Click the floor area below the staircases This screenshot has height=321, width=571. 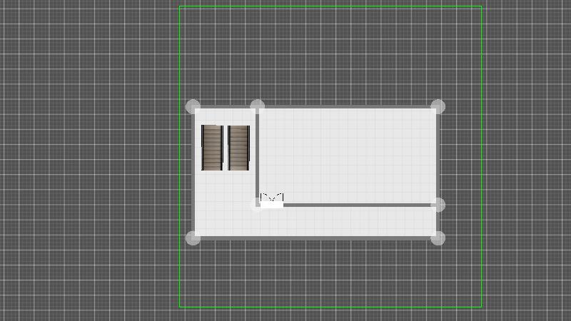225,203
